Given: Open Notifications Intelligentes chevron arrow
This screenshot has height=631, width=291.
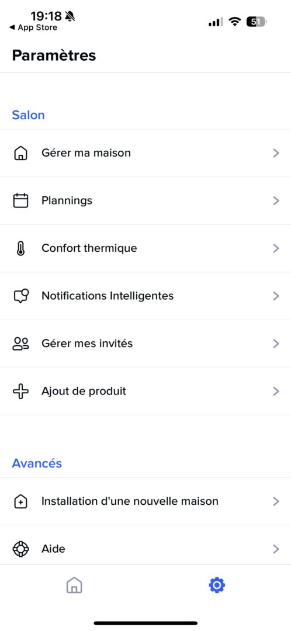Looking at the screenshot, I should (x=276, y=296).
